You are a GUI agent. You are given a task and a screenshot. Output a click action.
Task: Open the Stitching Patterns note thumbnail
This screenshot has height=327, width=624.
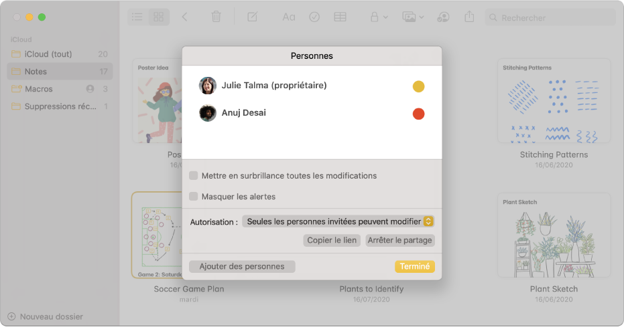(554, 101)
